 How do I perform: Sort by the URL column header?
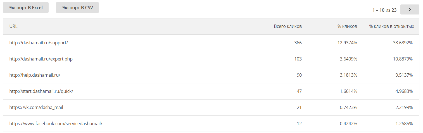pyautogui.click(x=13, y=26)
